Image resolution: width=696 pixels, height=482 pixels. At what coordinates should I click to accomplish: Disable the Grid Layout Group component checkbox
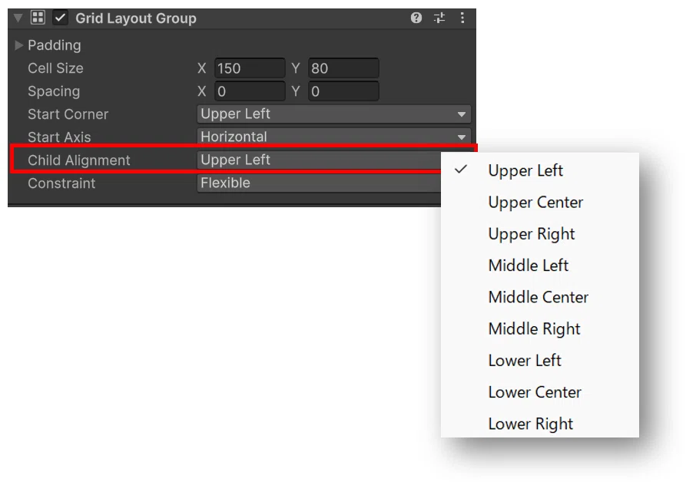(x=61, y=18)
